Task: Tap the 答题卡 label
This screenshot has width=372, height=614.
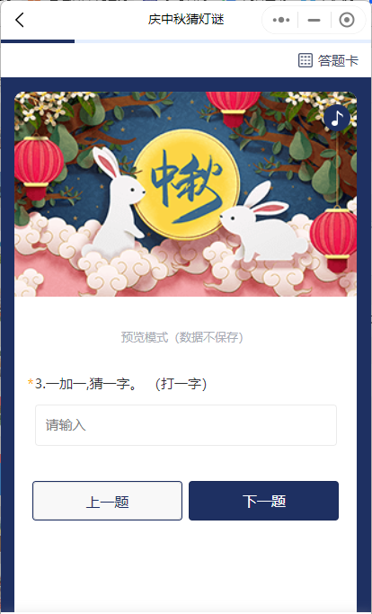Action: click(338, 61)
